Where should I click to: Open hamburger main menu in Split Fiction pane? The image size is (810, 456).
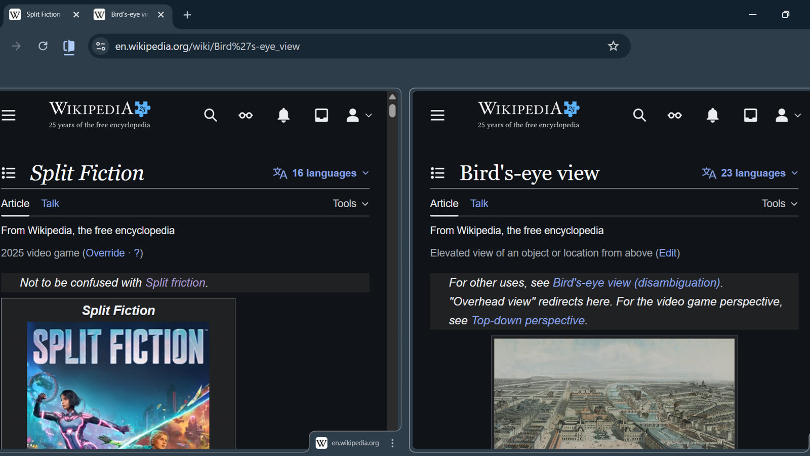point(9,116)
